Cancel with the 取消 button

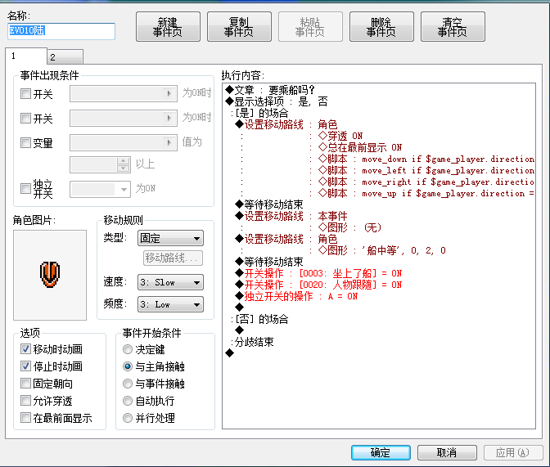pyautogui.click(x=447, y=452)
